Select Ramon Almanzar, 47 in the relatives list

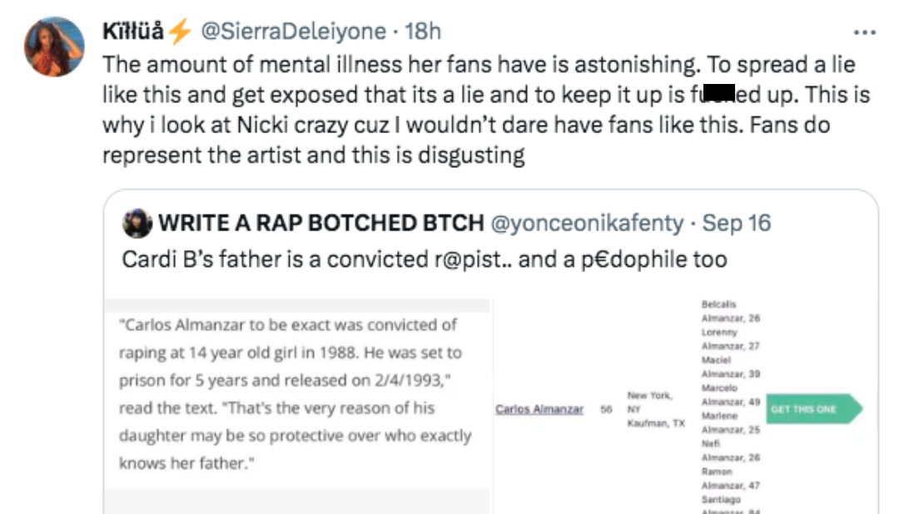(730, 478)
